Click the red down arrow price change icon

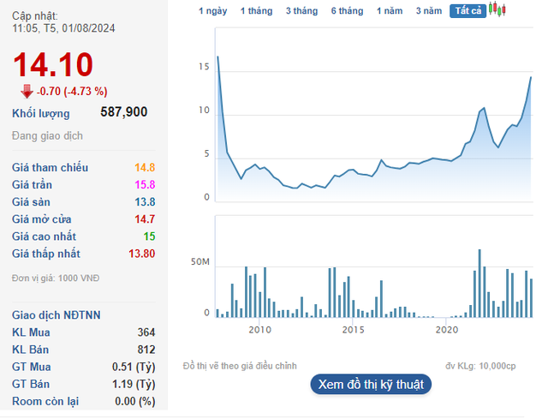tap(27, 91)
